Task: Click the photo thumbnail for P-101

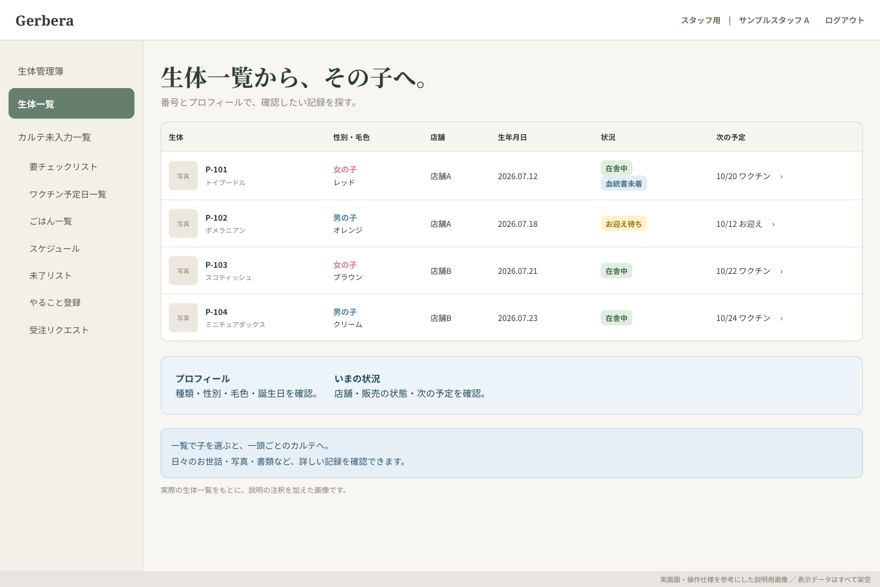Action: click(x=183, y=175)
